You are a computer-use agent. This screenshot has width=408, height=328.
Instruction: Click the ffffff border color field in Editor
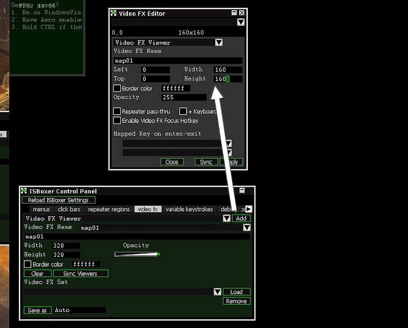point(175,88)
